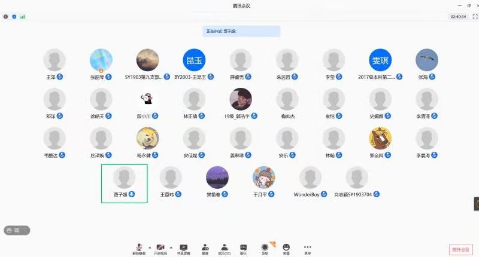Show meeting information icon at top left
The width and height of the screenshot is (479, 257).
click(x=6, y=17)
